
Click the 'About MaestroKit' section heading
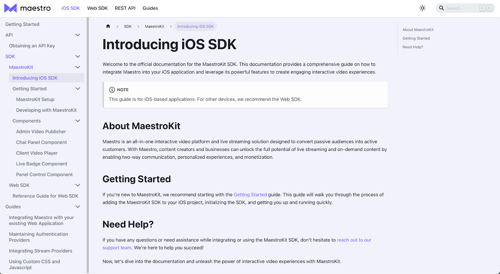[x=141, y=126]
